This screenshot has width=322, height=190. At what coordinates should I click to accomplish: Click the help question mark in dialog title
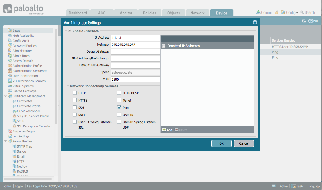(x=255, y=22)
